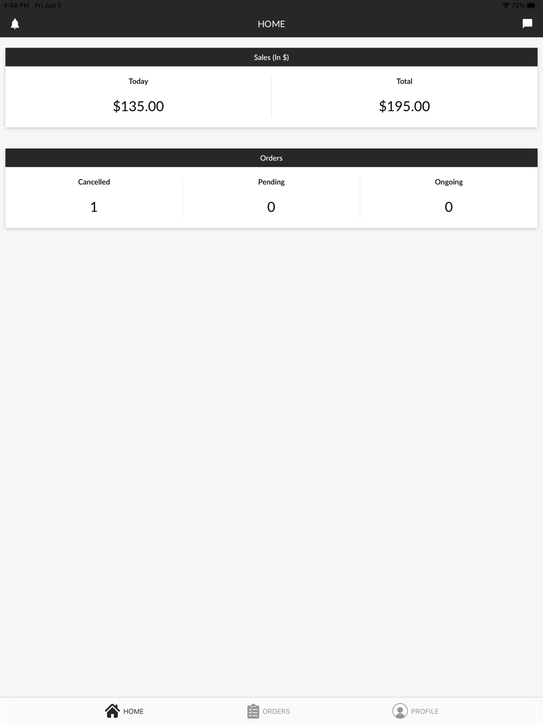Open messages with the chat bubble icon

527,23
